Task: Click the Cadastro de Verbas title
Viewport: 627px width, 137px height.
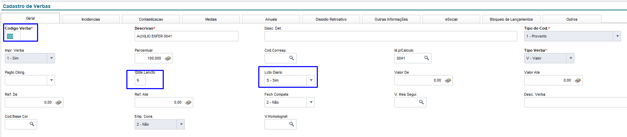Action: (27, 6)
